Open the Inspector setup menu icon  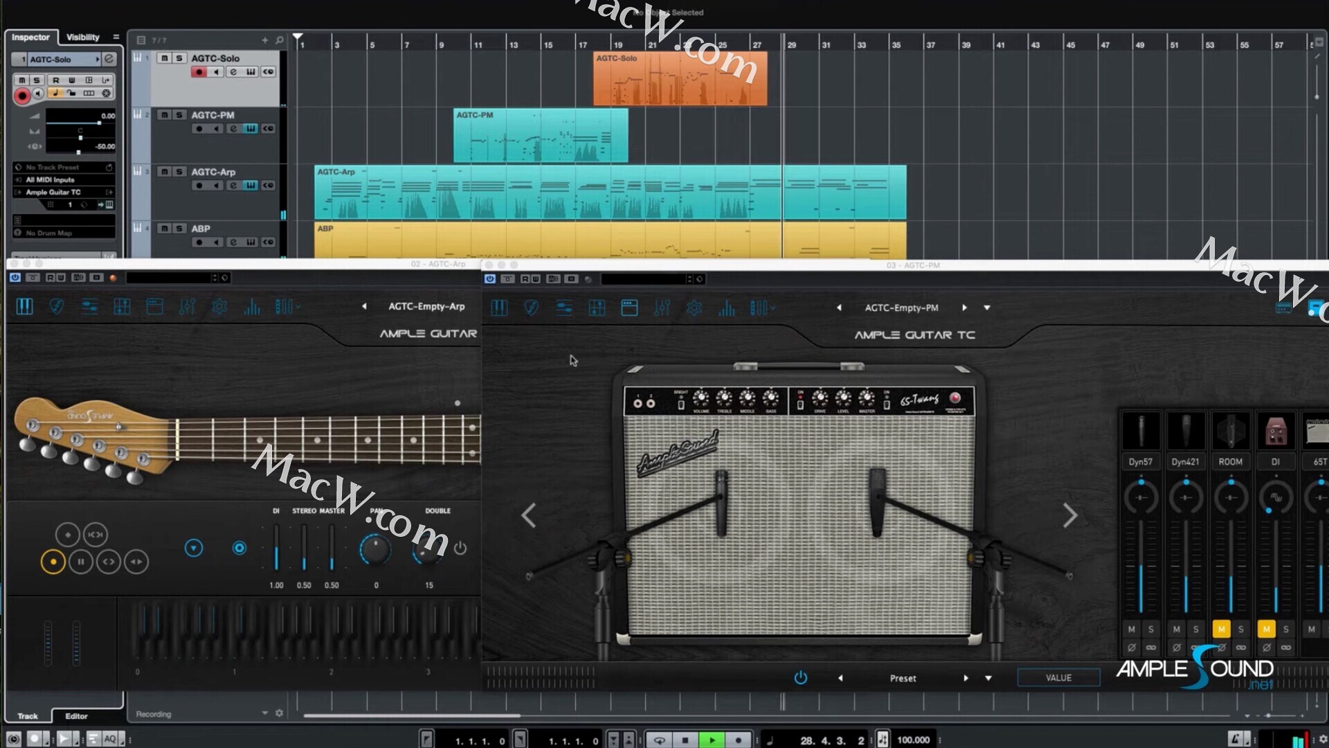116,37
